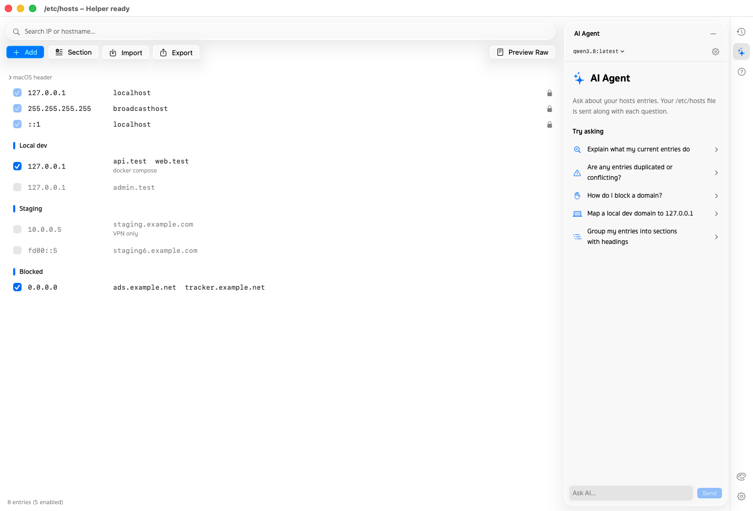
Task: Open AI Agent model settings gear
Action: [716, 52]
